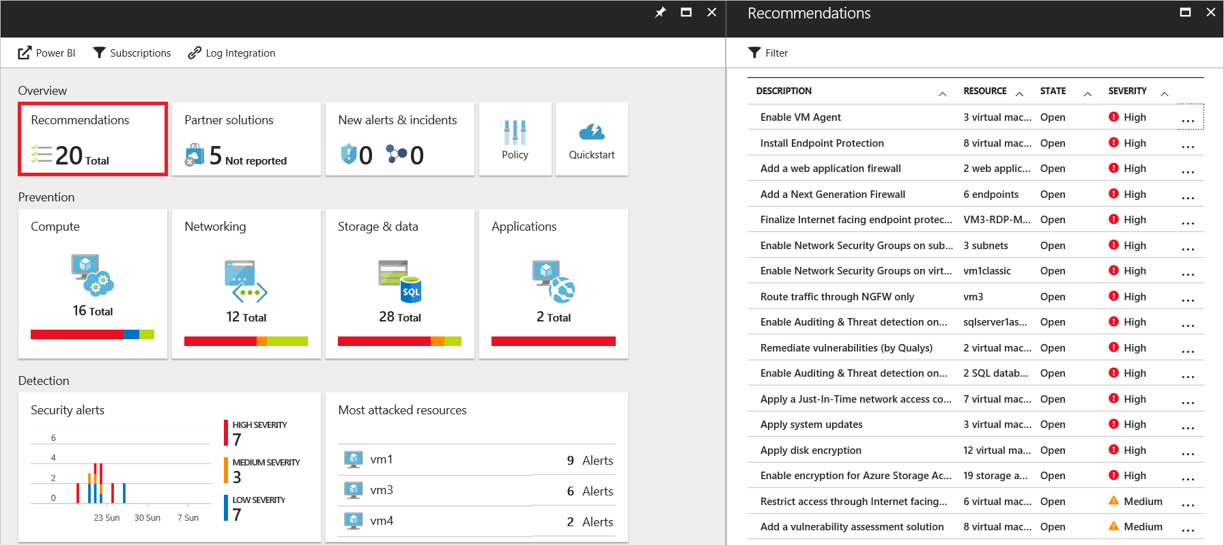Sort recommendations by State column

click(x=1053, y=91)
